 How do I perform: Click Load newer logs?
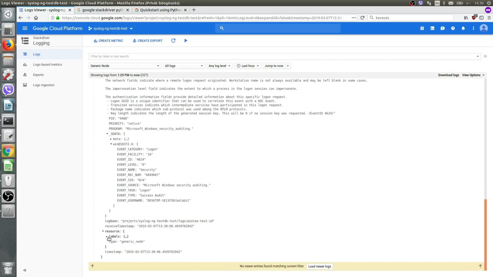tap(319, 266)
